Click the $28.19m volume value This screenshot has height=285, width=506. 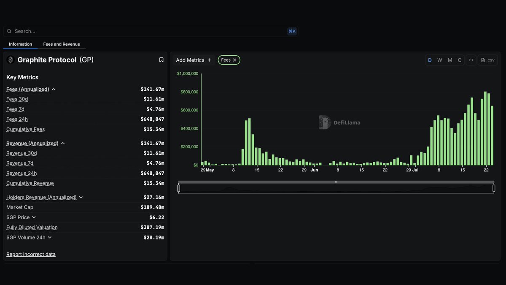click(x=154, y=238)
